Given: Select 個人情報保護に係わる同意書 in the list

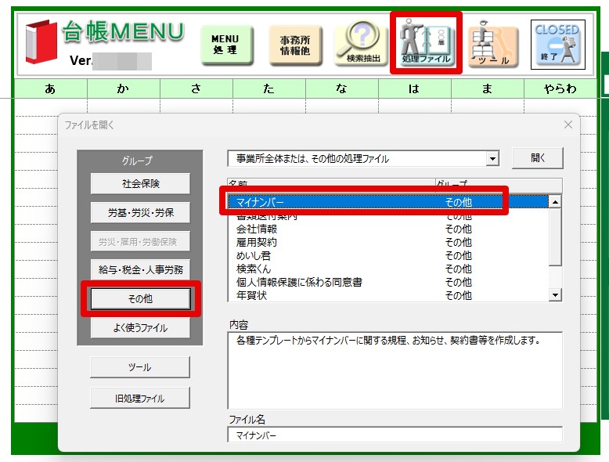Looking at the screenshot, I should coord(388,282).
